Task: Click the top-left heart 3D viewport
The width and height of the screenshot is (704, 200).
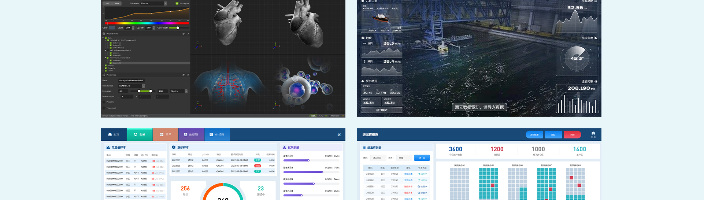Action: tap(229, 27)
